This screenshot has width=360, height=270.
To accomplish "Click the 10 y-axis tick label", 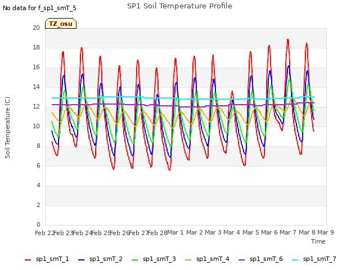I will (36, 126).
